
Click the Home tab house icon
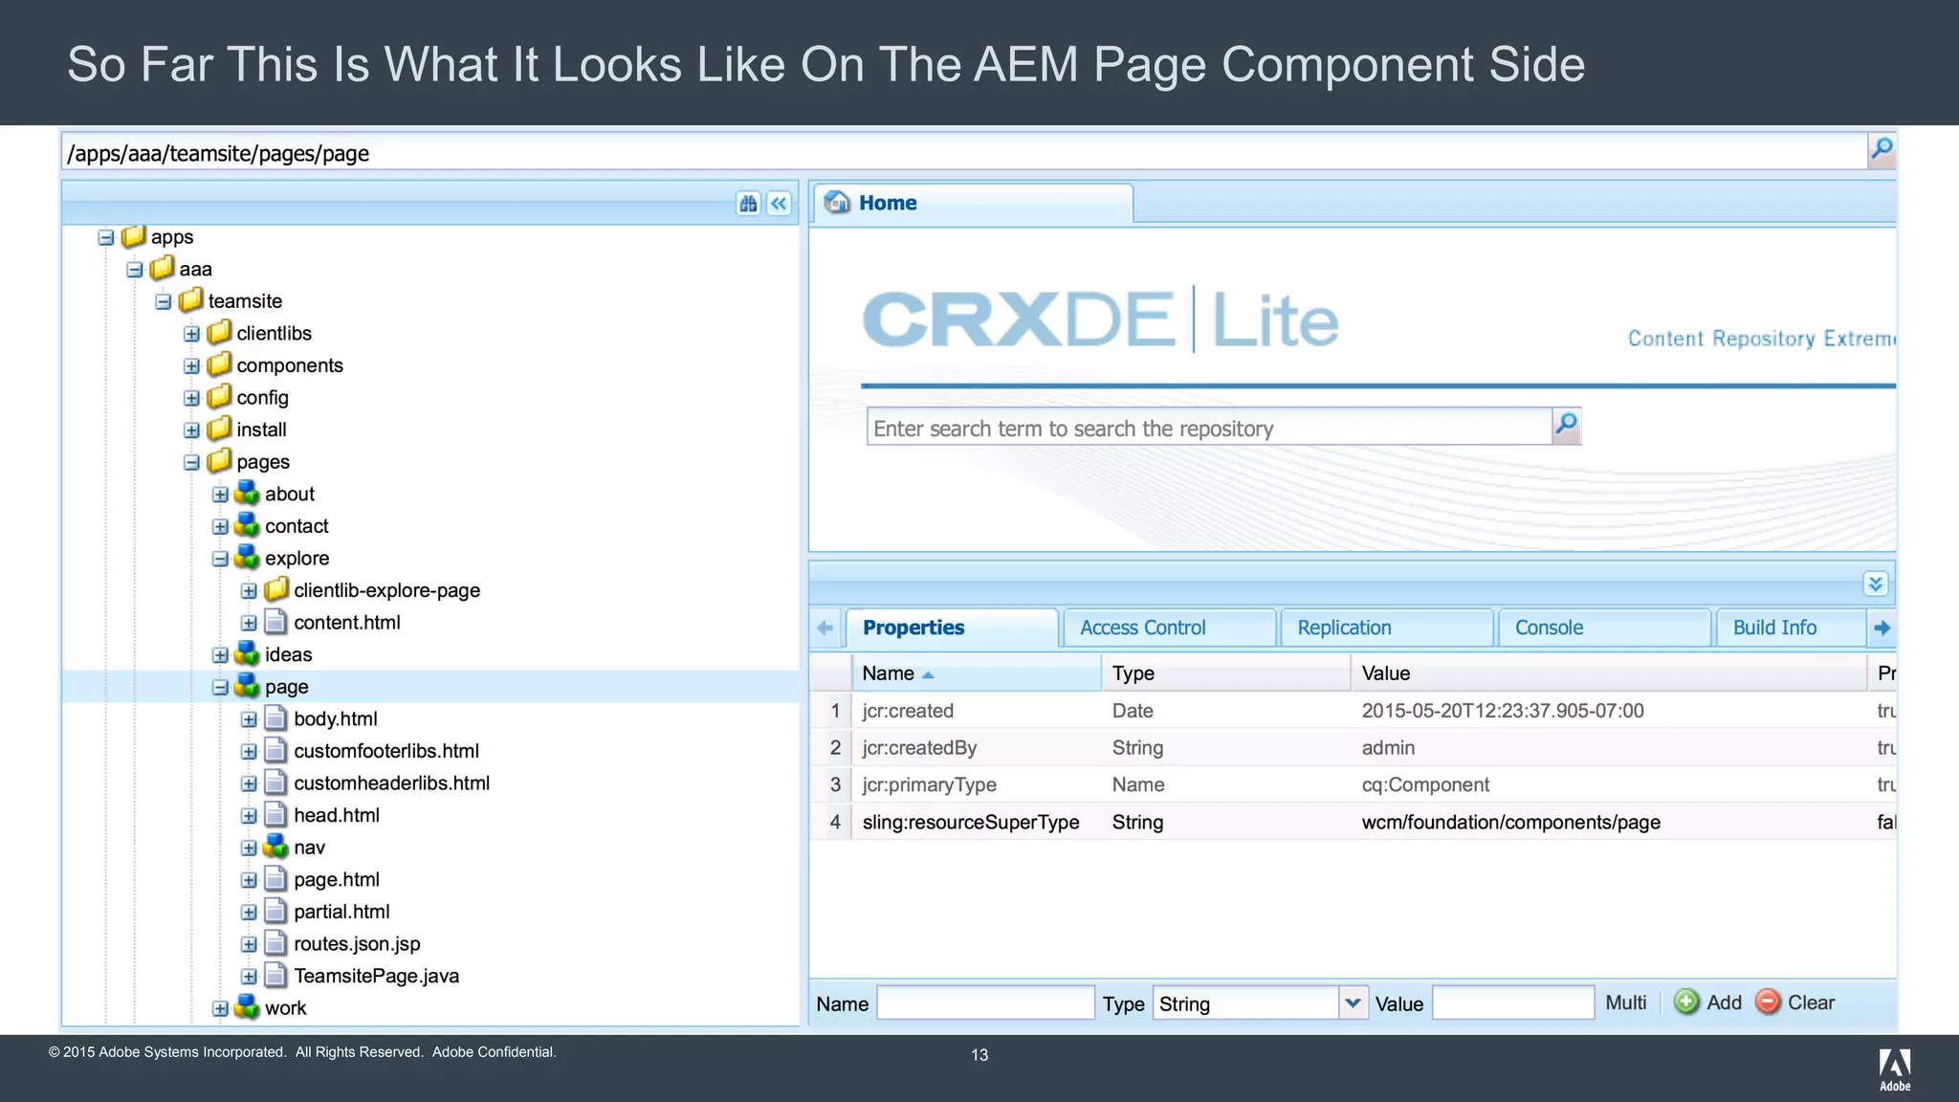(x=838, y=202)
